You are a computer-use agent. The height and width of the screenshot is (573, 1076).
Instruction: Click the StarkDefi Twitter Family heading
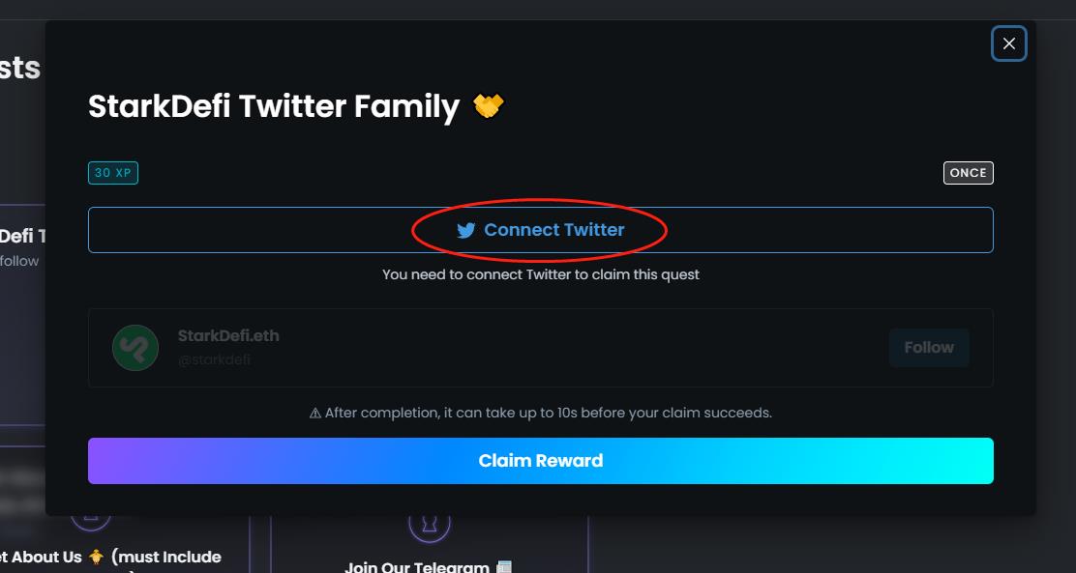pyautogui.click(x=274, y=105)
